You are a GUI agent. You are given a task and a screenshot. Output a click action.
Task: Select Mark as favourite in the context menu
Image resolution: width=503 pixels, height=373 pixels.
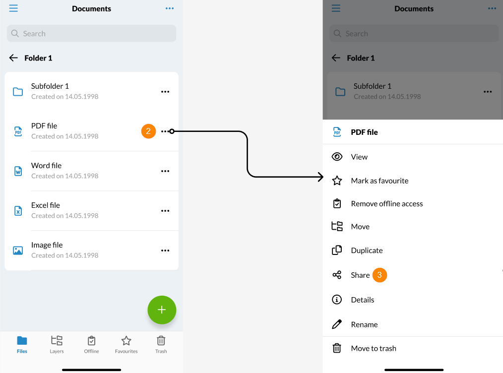379,181
